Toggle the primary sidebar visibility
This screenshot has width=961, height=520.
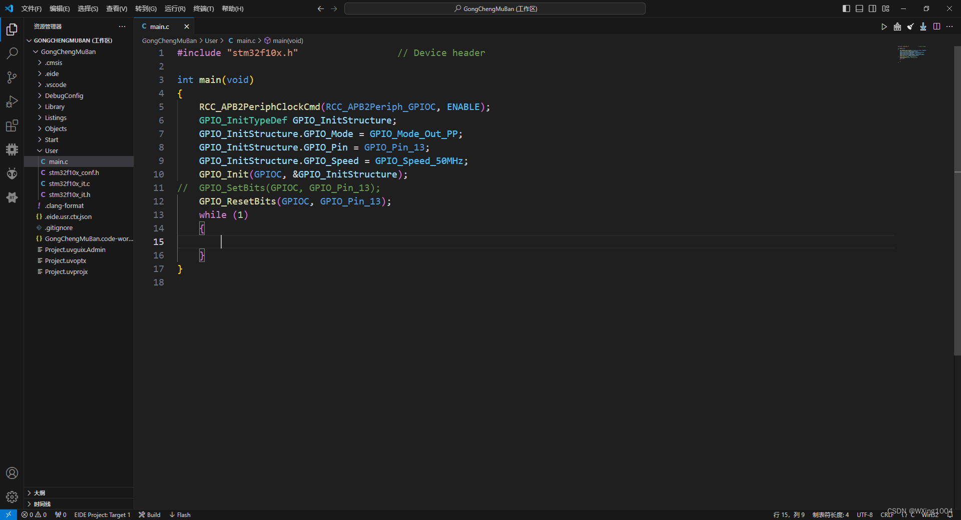click(x=846, y=8)
